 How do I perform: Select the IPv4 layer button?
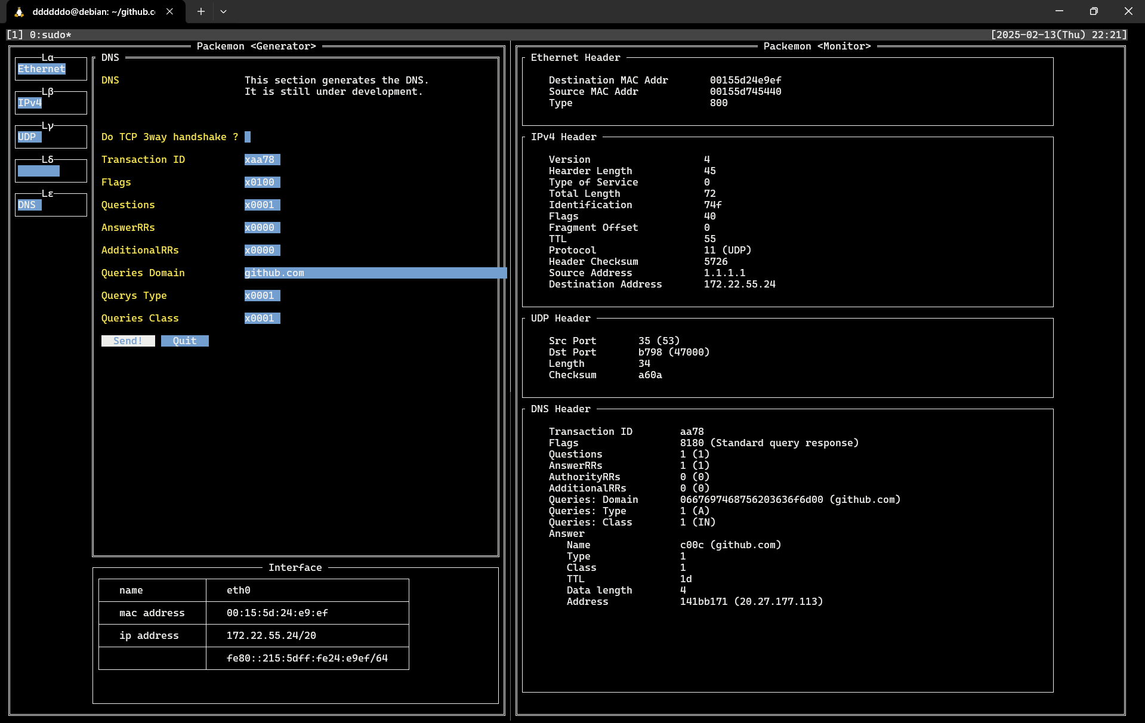(30, 103)
